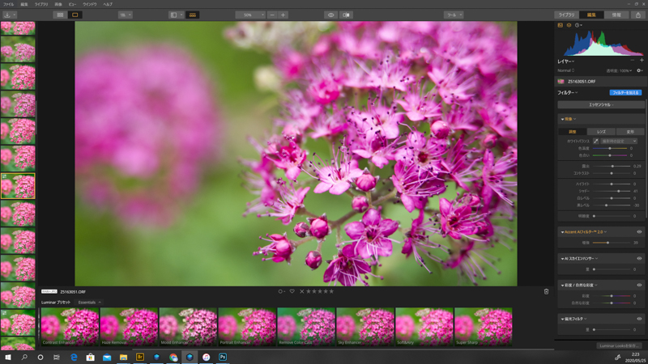
Task: Open Photoshop from taskbar
Action: 223,357
